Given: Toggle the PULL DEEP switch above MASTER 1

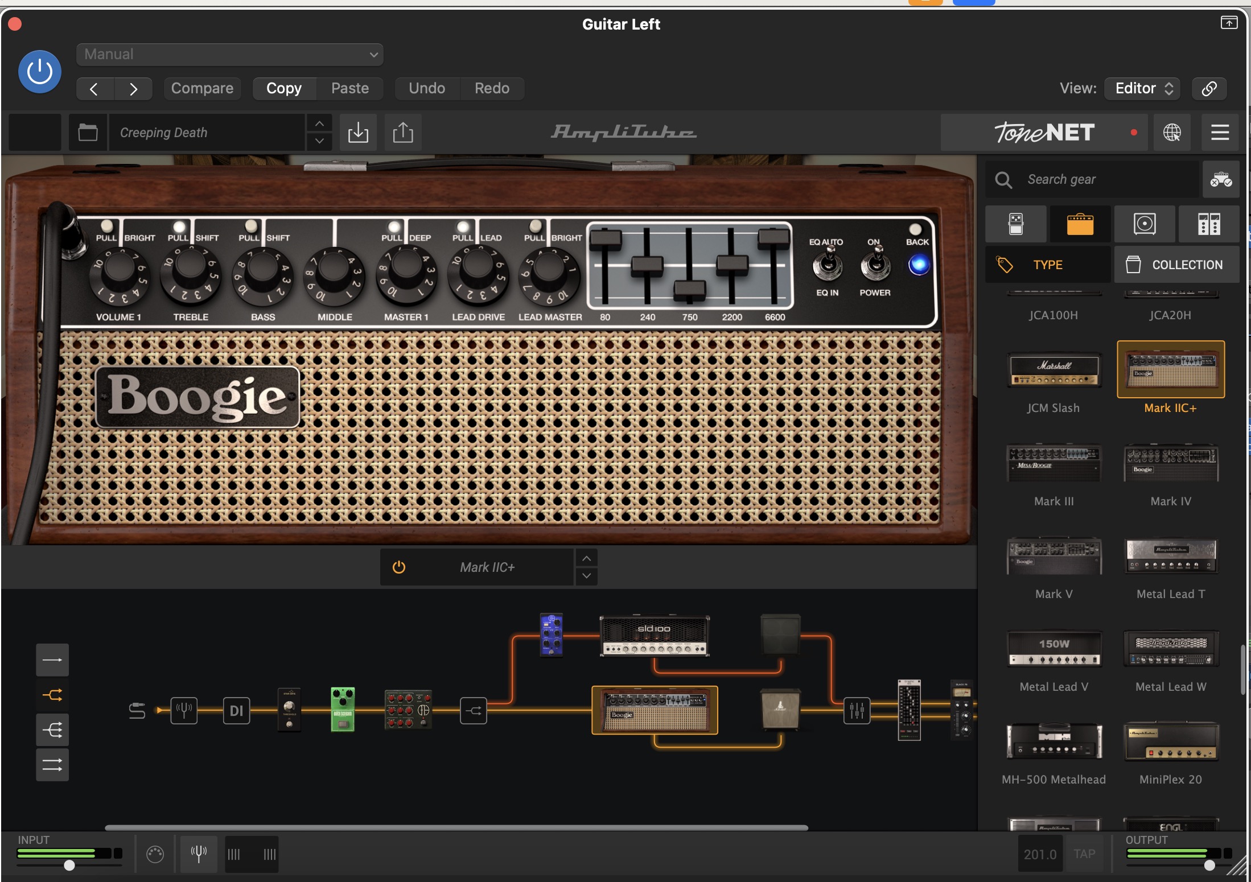Looking at the screenshot, I should tap(394, 226).
